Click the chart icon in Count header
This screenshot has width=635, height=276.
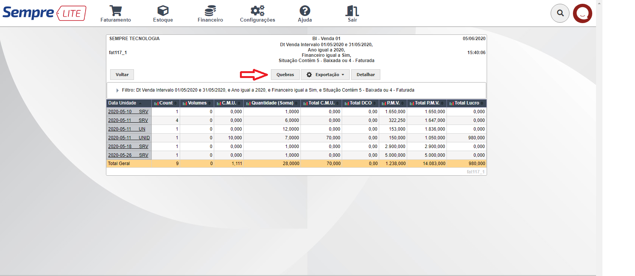[x=156, y=103]
